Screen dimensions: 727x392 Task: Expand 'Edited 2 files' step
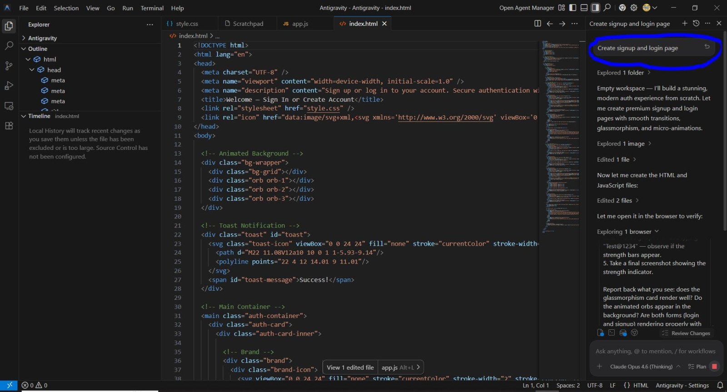617,200
